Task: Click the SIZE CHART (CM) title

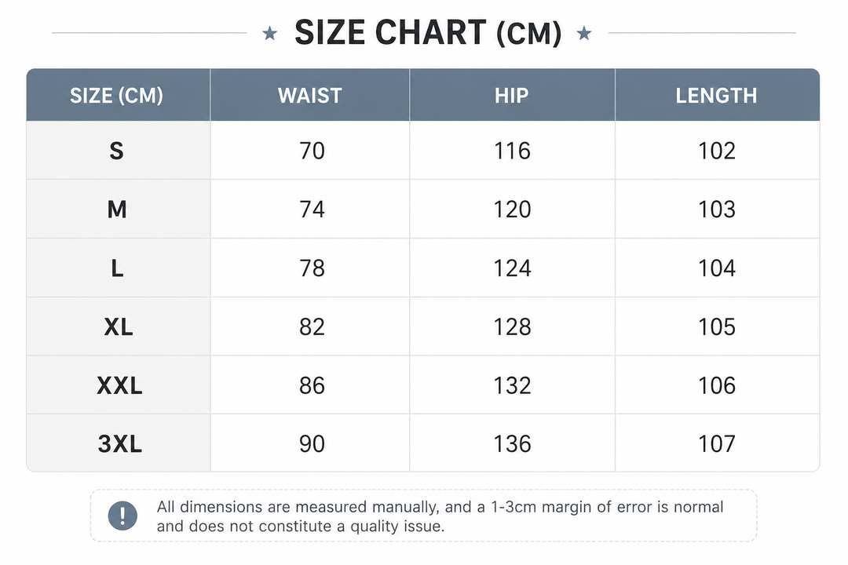Action: click(x=428, y=32)
